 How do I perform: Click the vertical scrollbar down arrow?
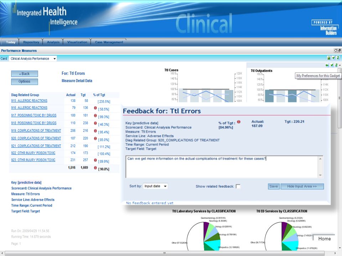[340, 248]
